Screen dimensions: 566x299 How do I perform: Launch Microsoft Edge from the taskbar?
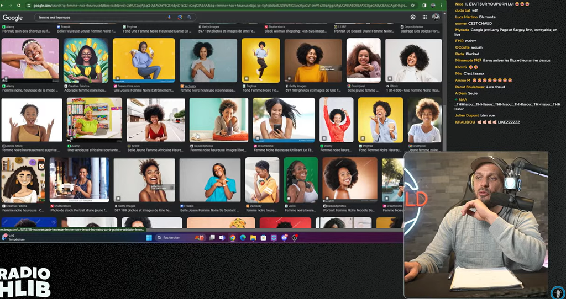click(242, 238)
